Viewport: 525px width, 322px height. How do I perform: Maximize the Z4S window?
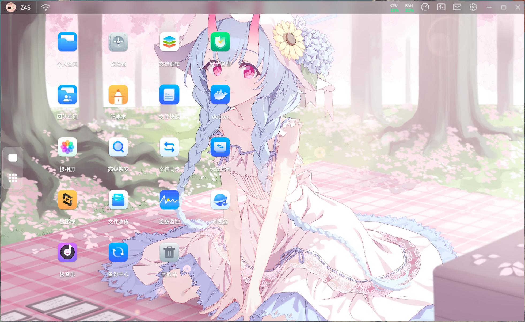504,7
